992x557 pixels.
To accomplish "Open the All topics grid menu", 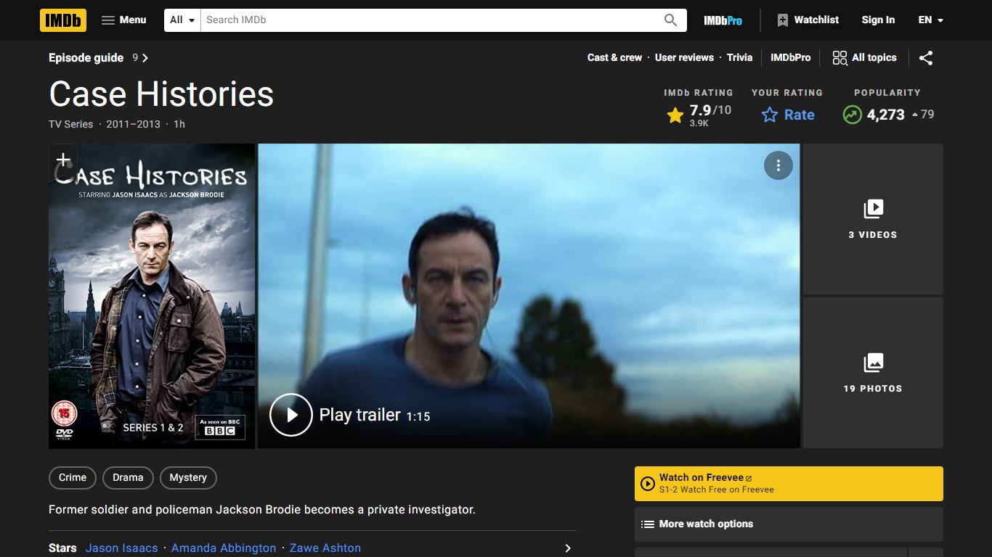I will coord(864,58).
